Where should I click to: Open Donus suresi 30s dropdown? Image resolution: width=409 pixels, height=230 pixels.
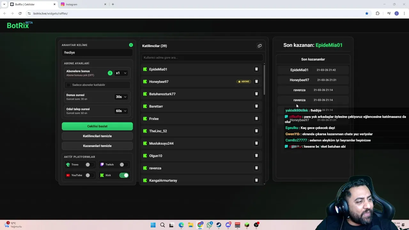pos(121,97)
